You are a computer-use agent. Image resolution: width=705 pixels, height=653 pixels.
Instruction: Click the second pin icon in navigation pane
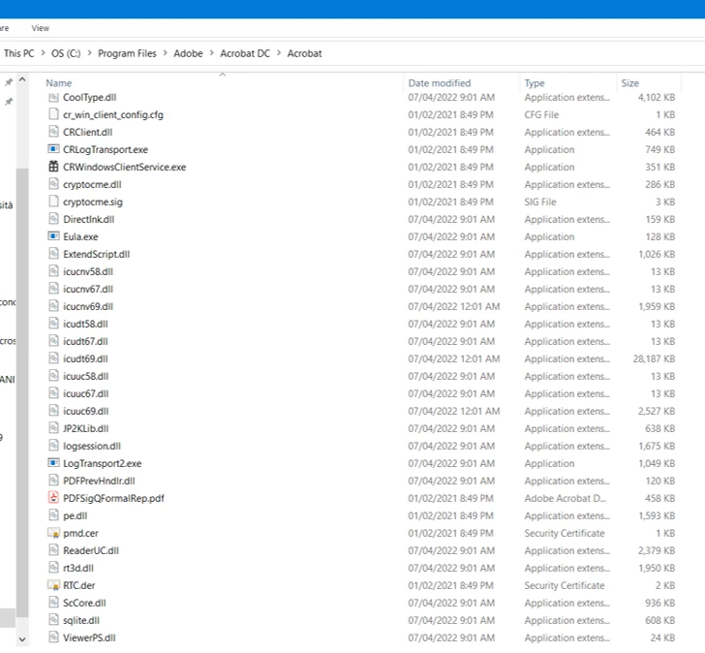coord(9,102)
